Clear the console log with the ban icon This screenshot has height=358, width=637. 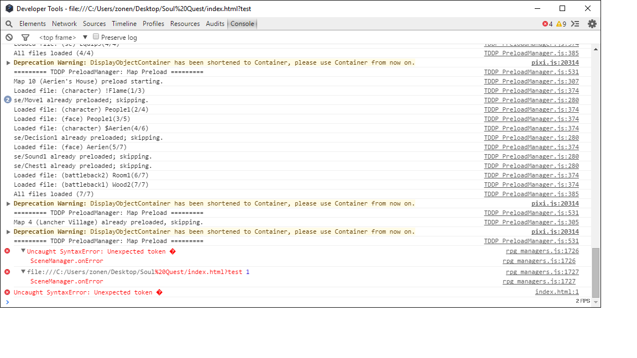[9, 38]
